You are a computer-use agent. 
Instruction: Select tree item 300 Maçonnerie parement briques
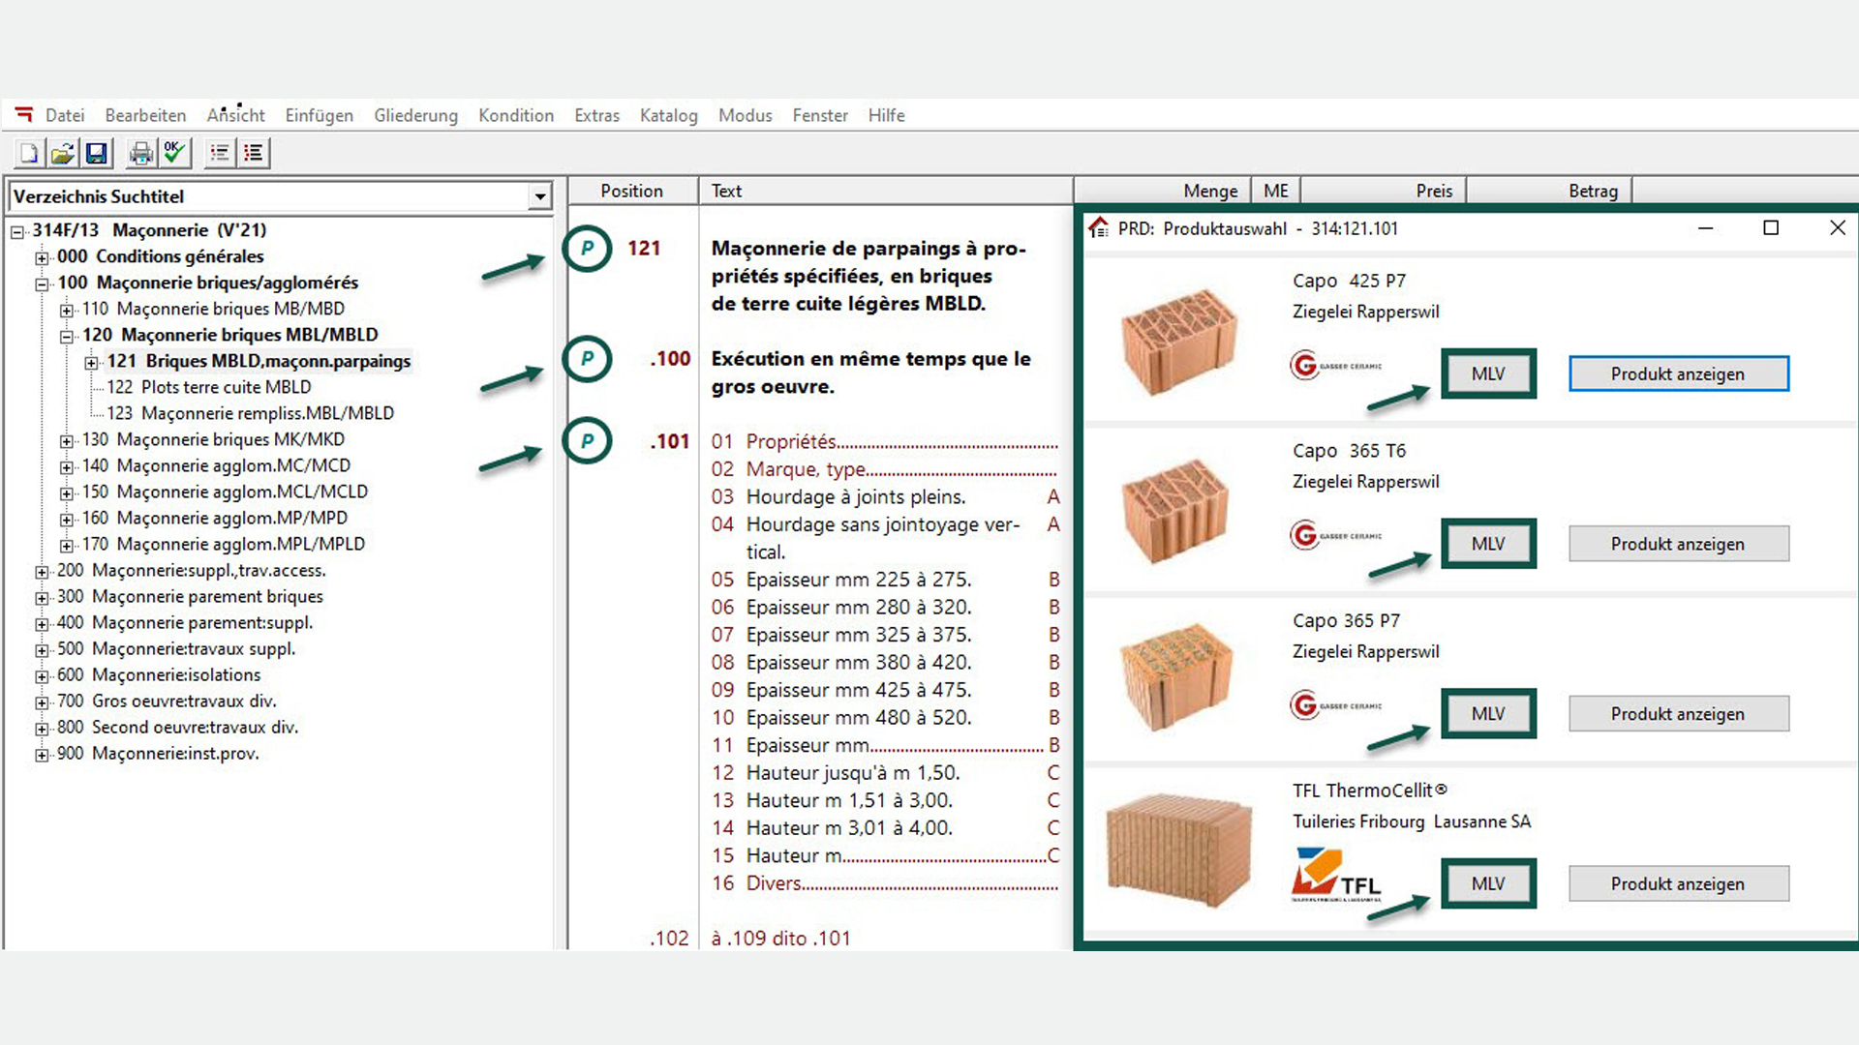point(190,596)
